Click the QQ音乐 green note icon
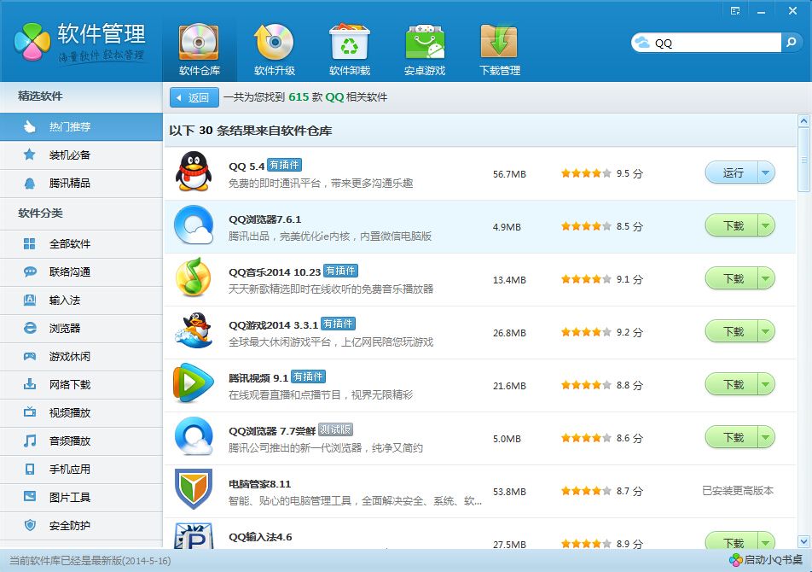 193,277
